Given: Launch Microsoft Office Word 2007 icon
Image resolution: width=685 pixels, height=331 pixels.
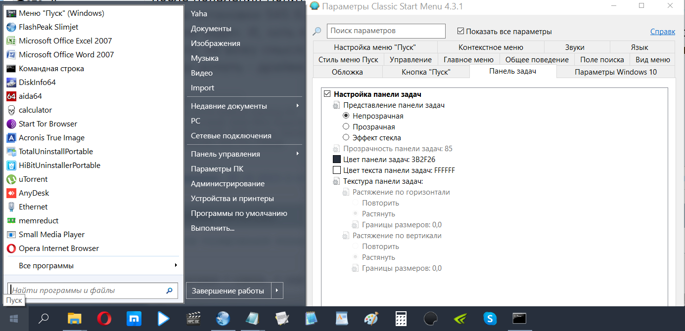Looking at the screenshot, I should pos(11,55).
